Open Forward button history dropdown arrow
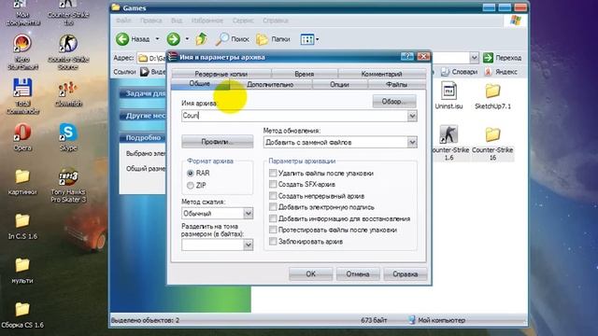598x336 pixels. click(187, 39)
